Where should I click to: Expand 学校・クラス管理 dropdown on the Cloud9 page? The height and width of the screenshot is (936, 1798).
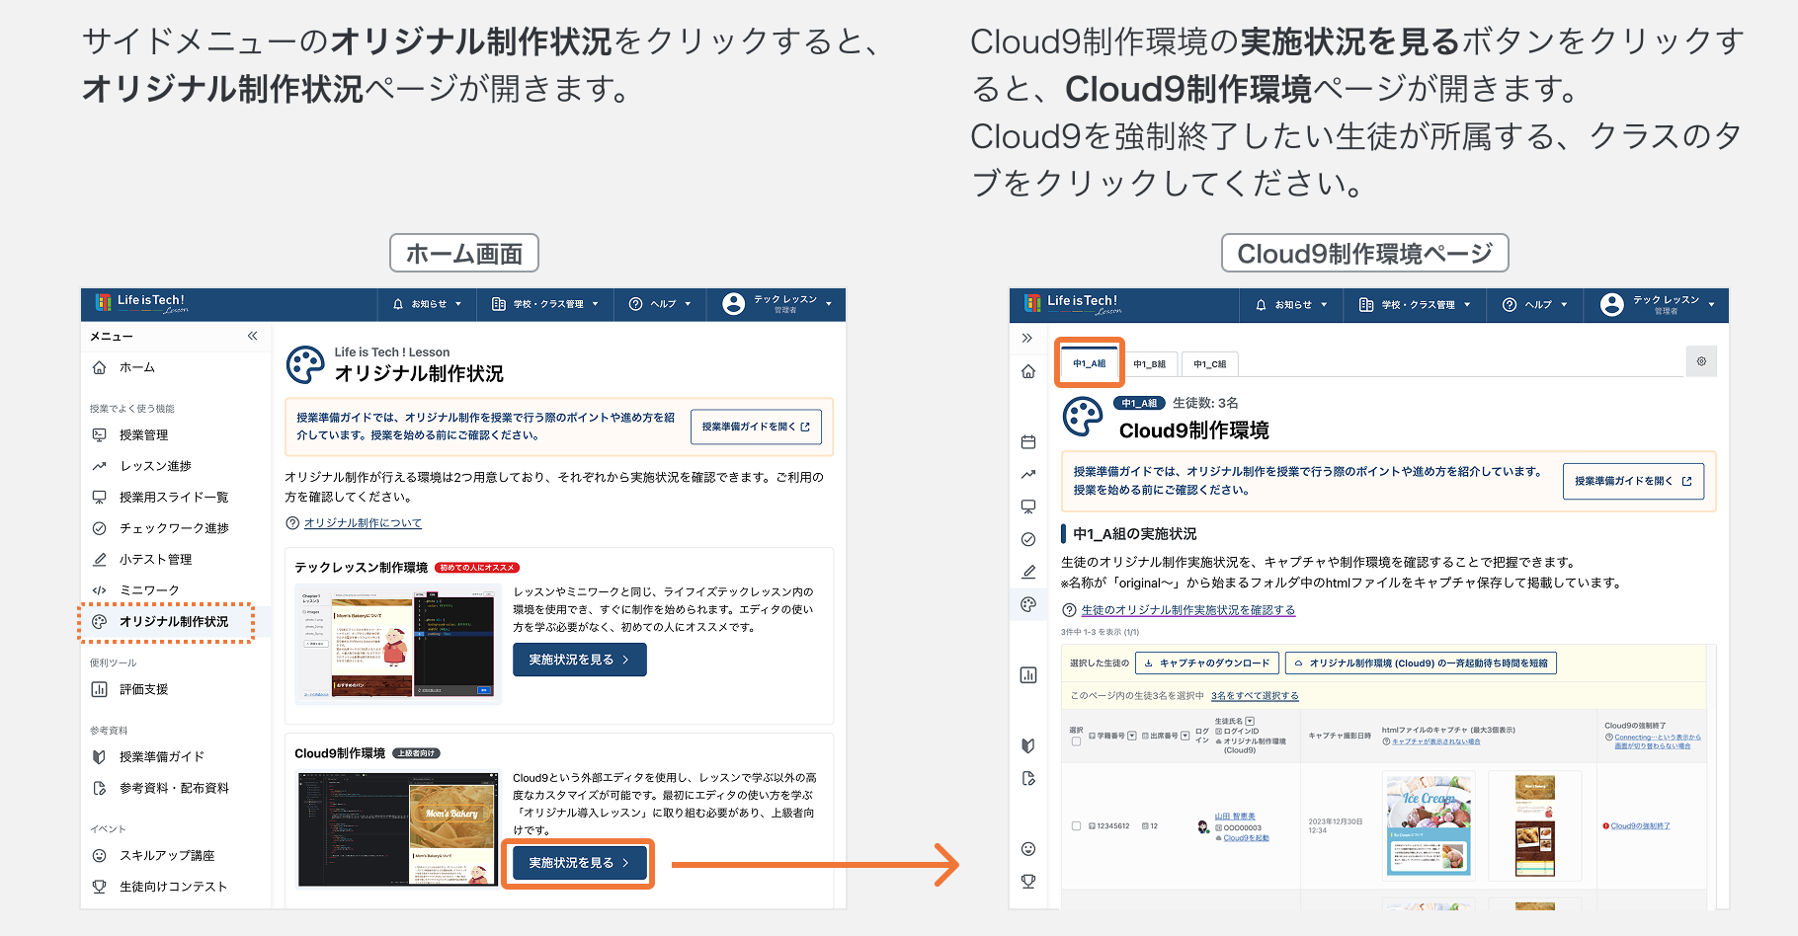(1415, 305)
